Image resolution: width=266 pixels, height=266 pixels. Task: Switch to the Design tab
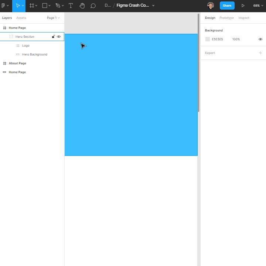tap(210, 18)
